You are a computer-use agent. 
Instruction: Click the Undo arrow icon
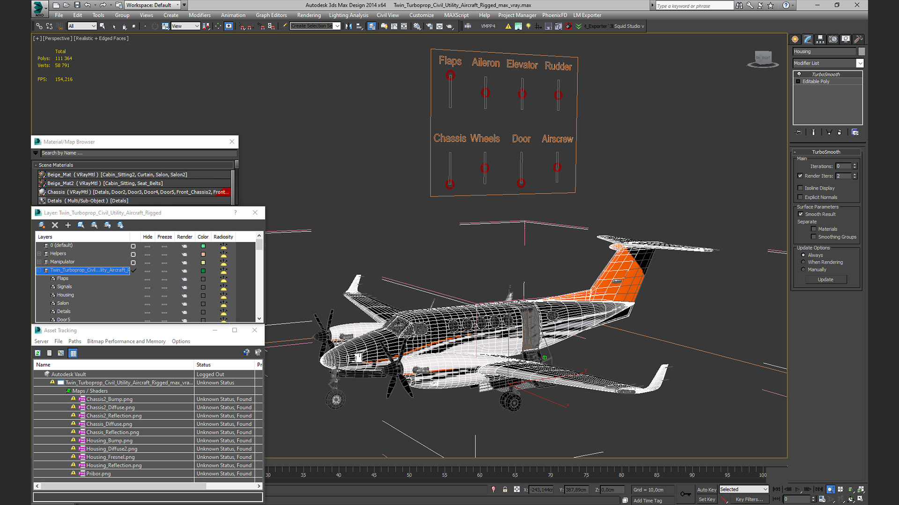(88, 5)
